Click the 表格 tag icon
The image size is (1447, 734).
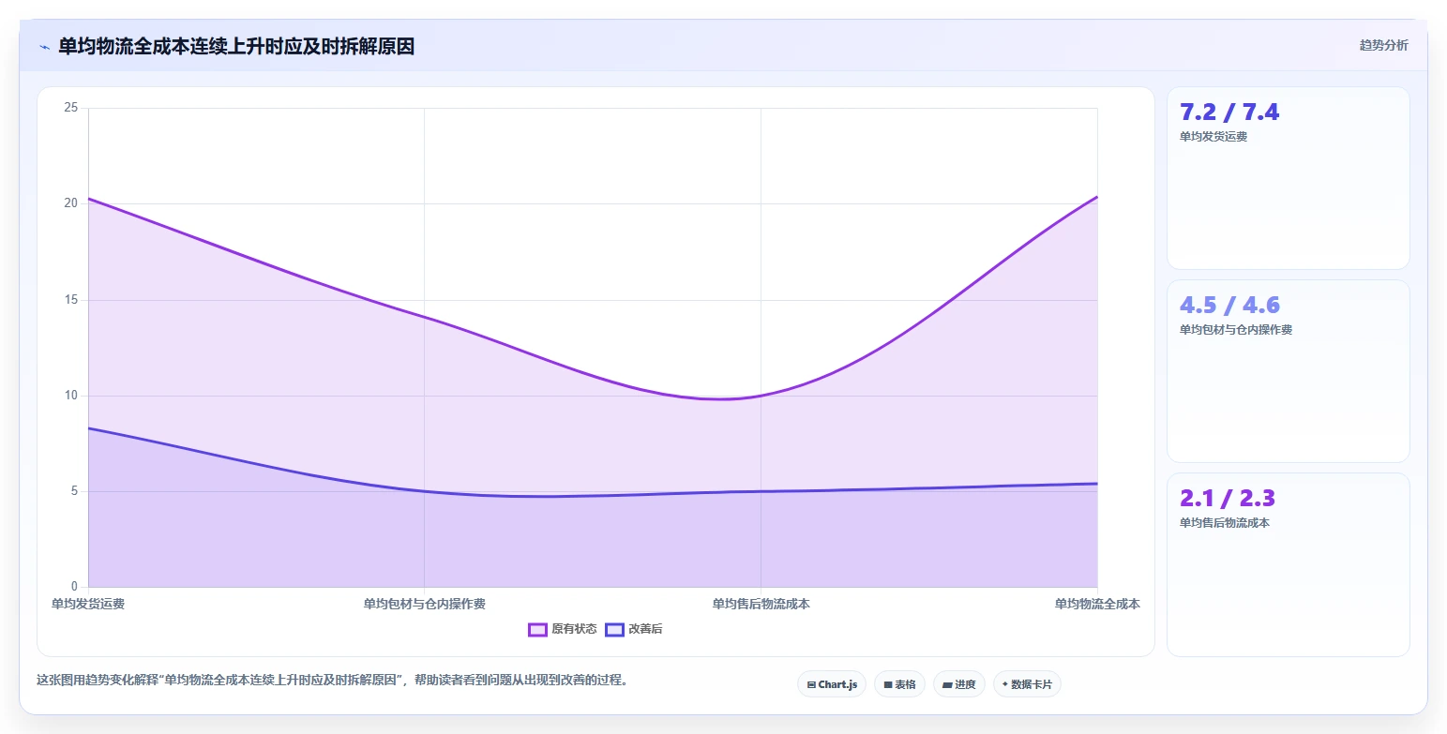click(888, 685)
